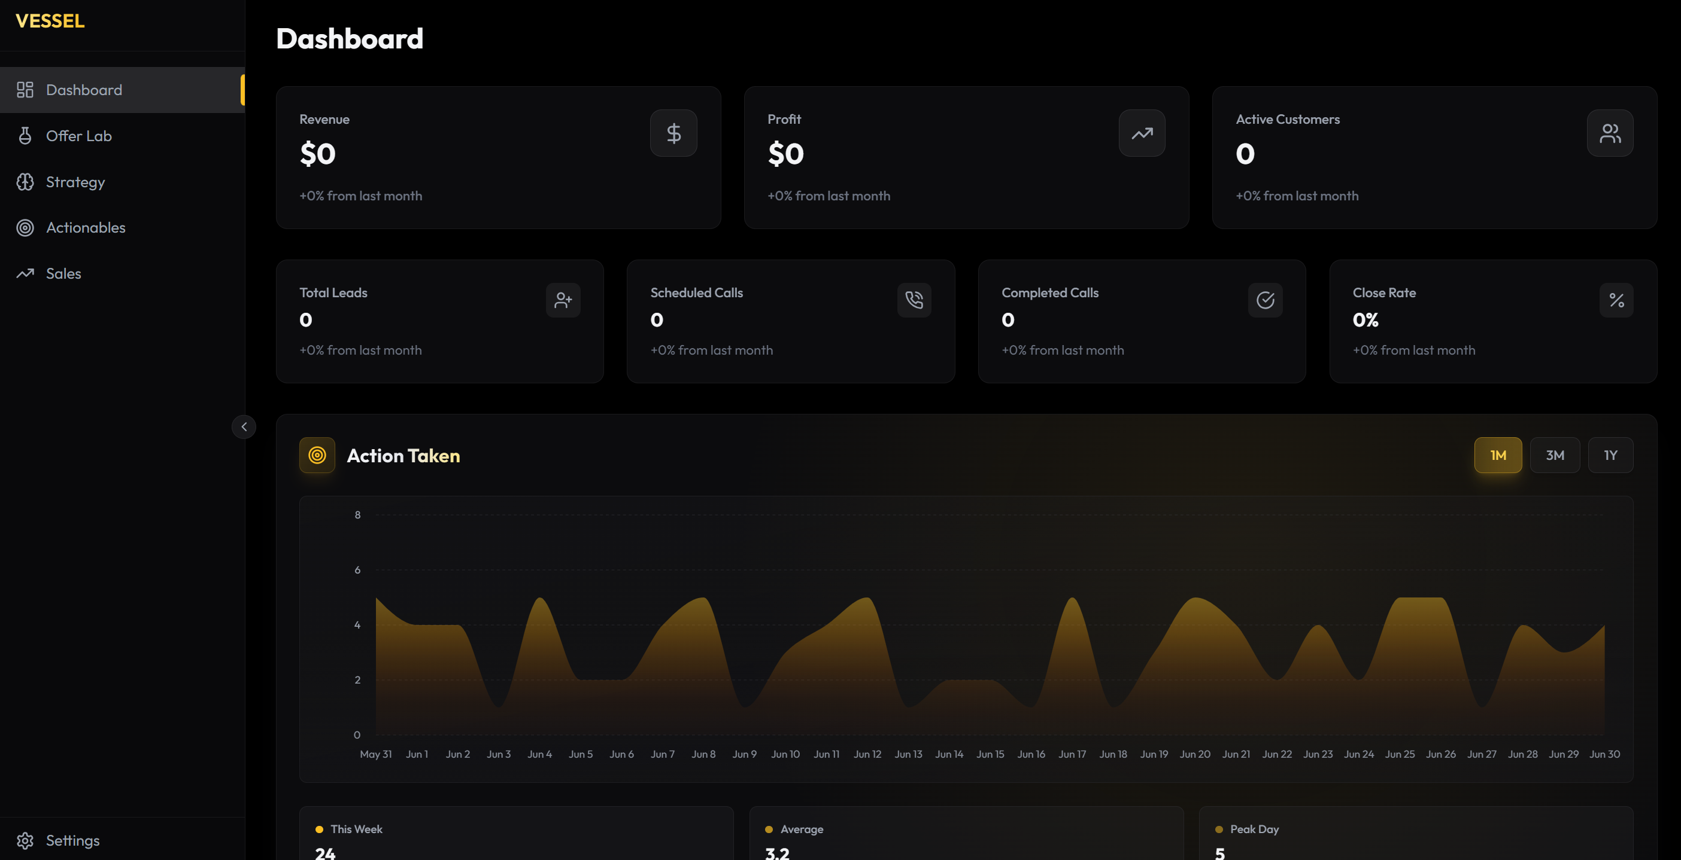Click the VESSEL logo
1681x860 pixels.
50,21
